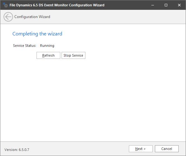Proceed with the Next button
Screen dimensions: 186x156
coord(141,149)
